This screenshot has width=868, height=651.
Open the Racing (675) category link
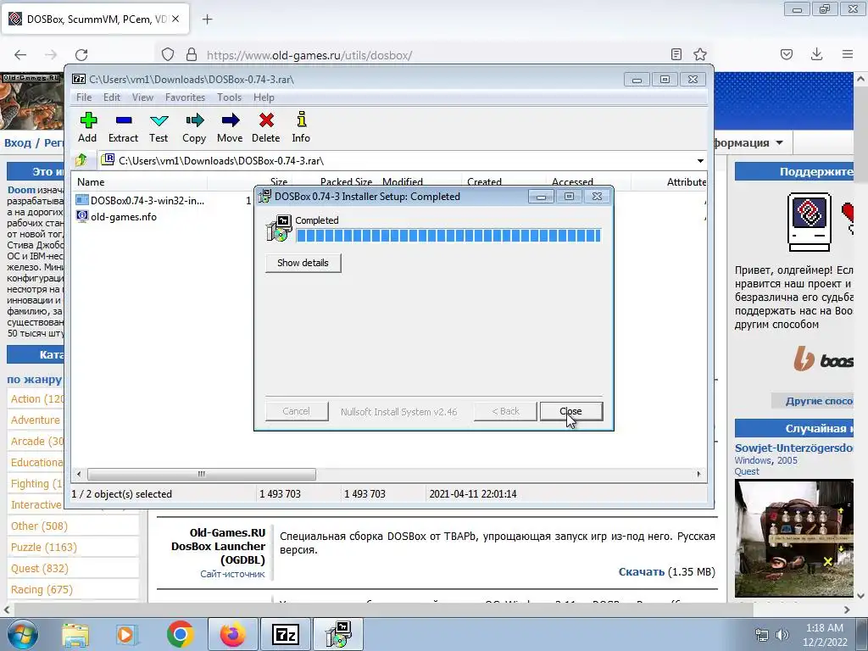(x=42, y=590)
